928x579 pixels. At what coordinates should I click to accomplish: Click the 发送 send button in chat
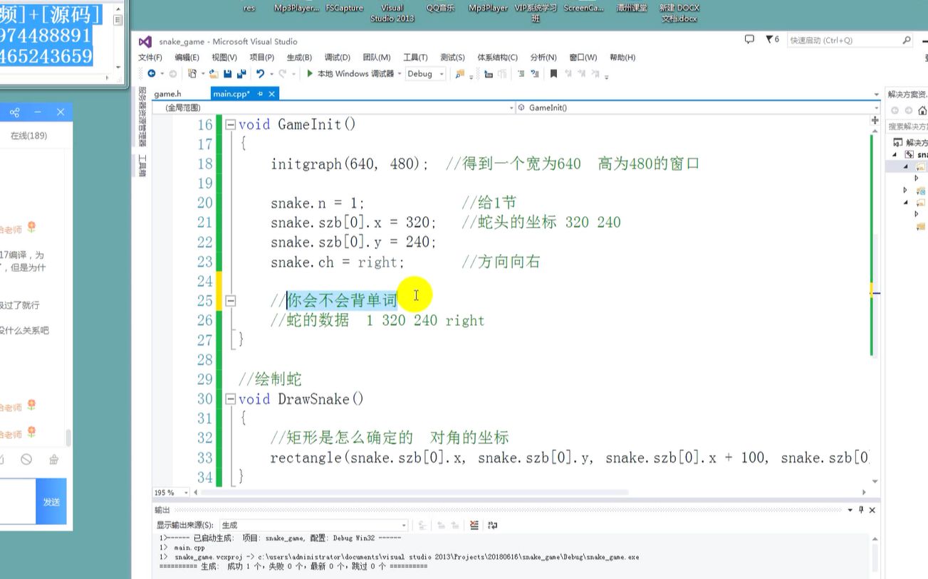[51, 501]
